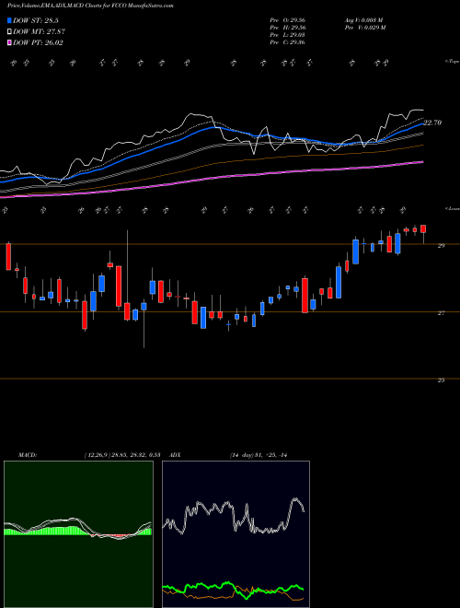Image resolution: width=460 pixels, height=608 pixels.
Task: Select the blue DOW ST legend swatch
Action: [x=10, y=20]
